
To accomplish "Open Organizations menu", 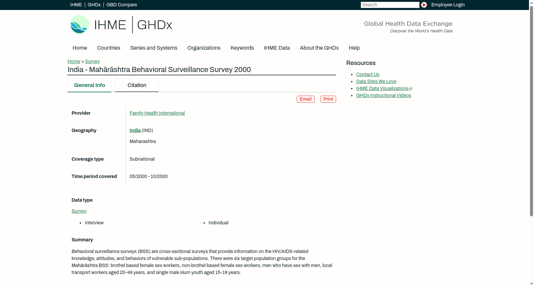I will (204, 48).
